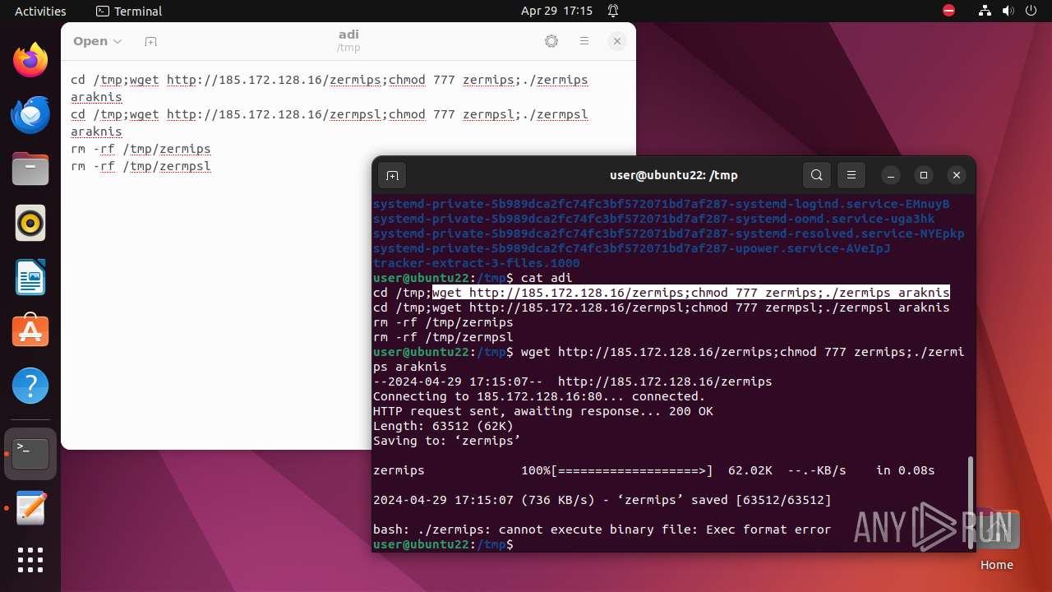Launch Rhythmbox music player
The width and height of the screenshot is (1052, 592).
click(30, 223)
